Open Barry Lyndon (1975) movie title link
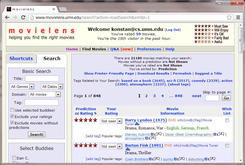 [x=146, y=120]
